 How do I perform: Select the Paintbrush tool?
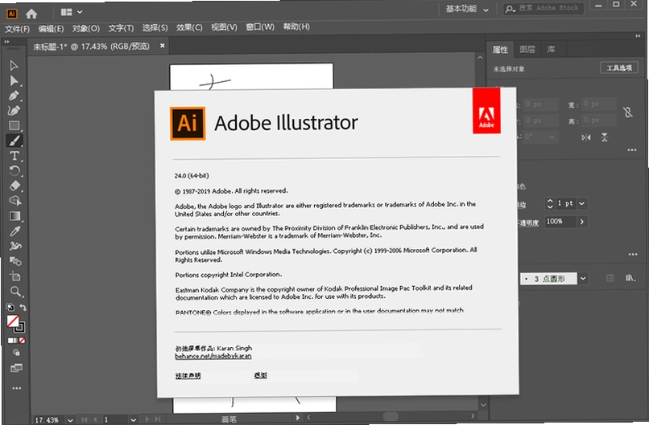[x=14, y=141]
